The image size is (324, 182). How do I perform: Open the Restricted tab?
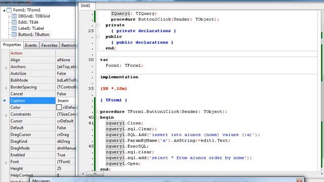[68, 45]
